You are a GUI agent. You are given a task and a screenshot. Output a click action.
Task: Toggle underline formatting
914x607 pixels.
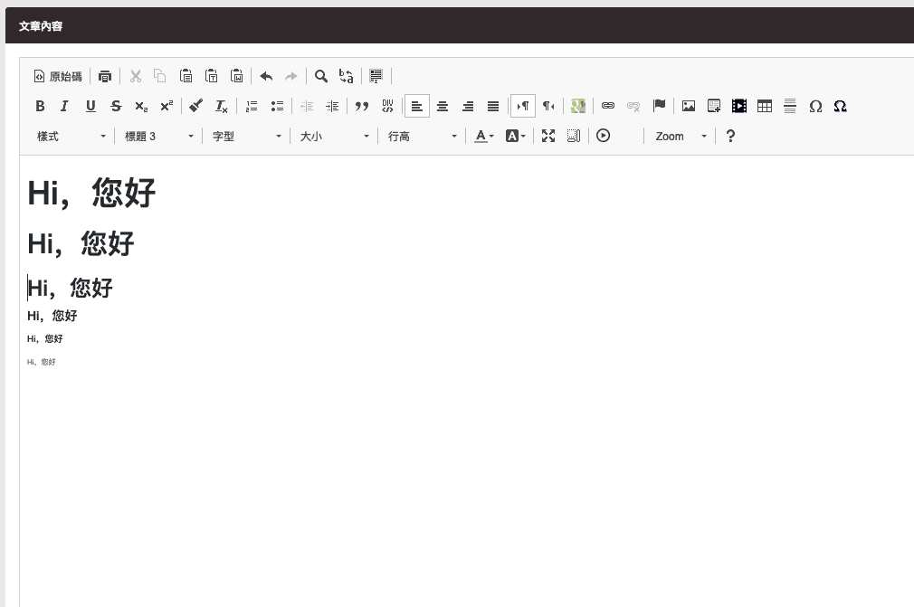point(90,106)
